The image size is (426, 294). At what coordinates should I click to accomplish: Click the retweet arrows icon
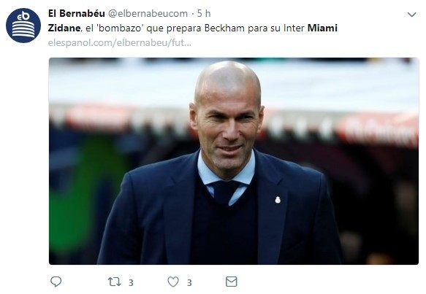tap(115, 282)
